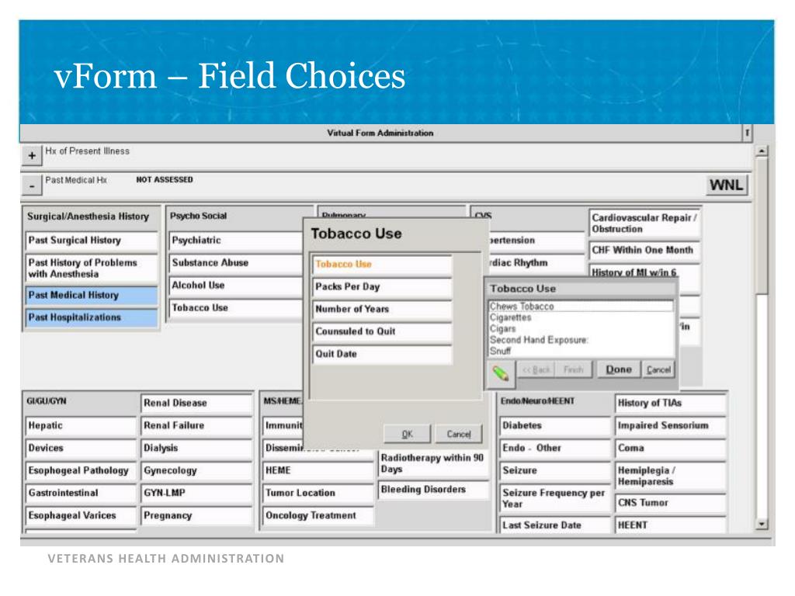Click the Finish button in choices popup
The width and height of the screenshot is (795, 596).
[x=574, y=369]
